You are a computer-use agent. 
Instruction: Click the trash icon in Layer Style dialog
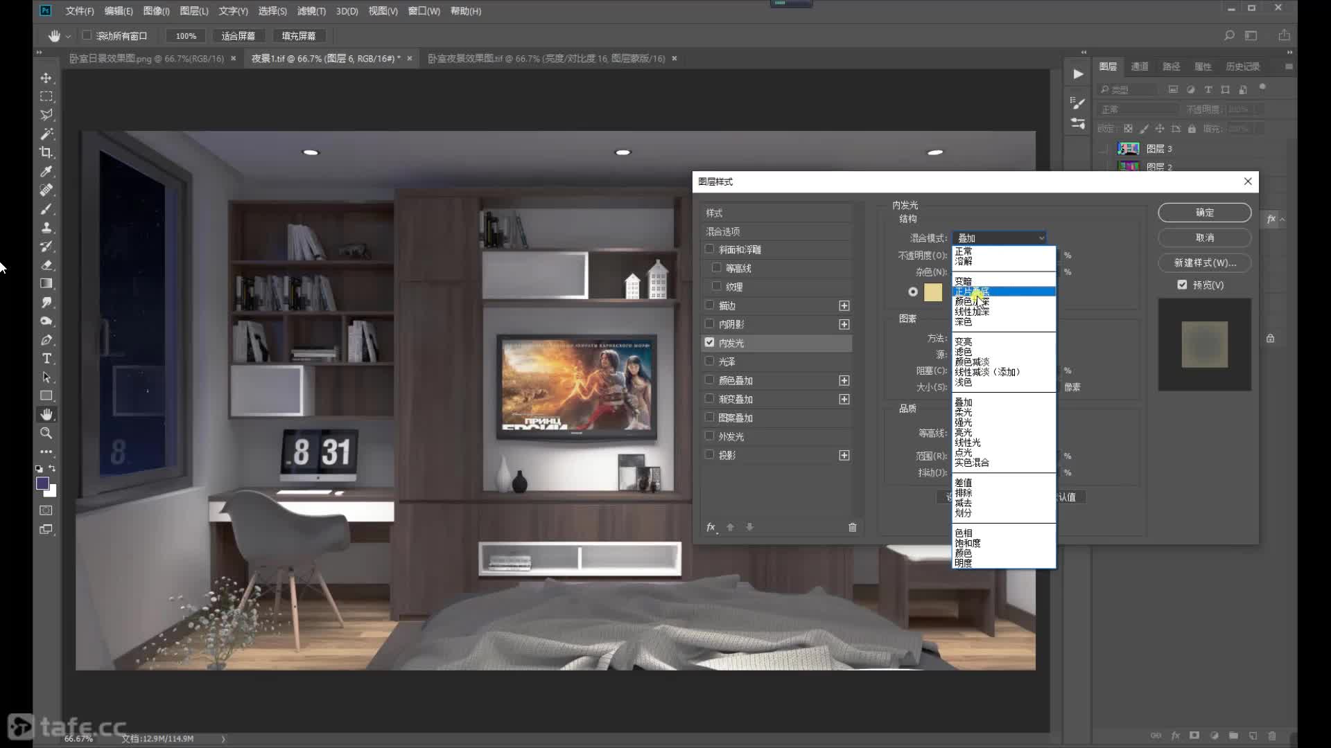click(853, 527)
